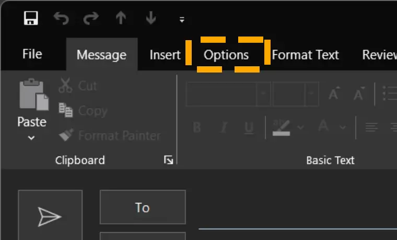Click the To recipients button
The image size is (397, 240).
click(x=143, y=207)
